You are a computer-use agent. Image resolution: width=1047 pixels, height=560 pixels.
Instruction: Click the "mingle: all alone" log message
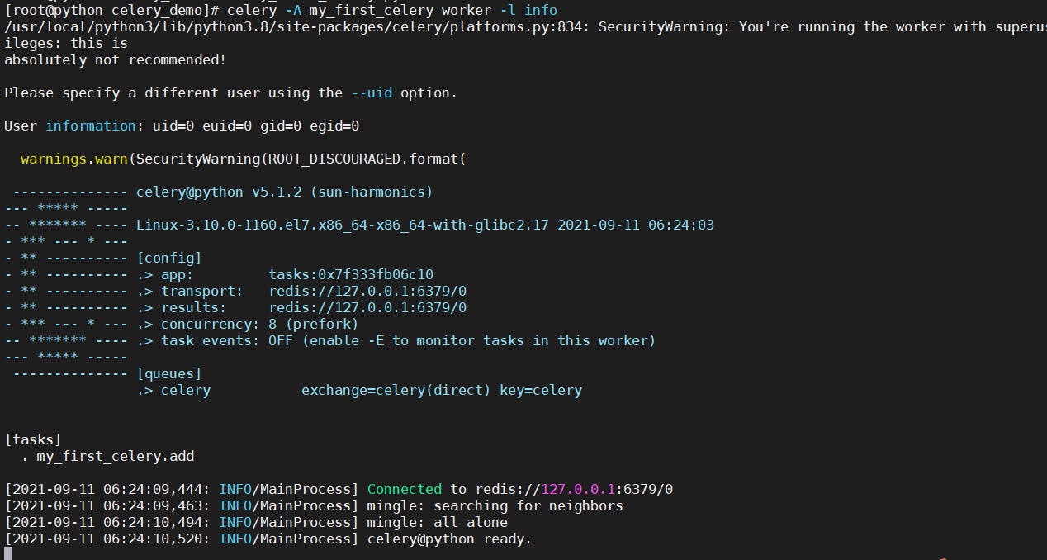438,523
